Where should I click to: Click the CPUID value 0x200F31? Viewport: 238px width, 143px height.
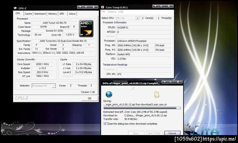[x=144, y=28]
